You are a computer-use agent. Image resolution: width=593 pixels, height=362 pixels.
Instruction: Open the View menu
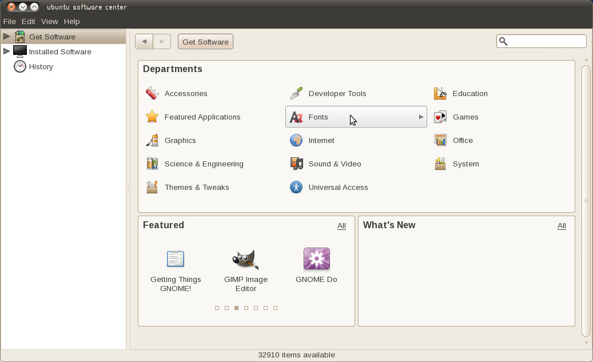50,22
